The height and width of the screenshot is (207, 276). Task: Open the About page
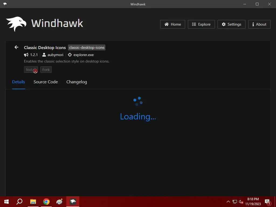(259, 24)
